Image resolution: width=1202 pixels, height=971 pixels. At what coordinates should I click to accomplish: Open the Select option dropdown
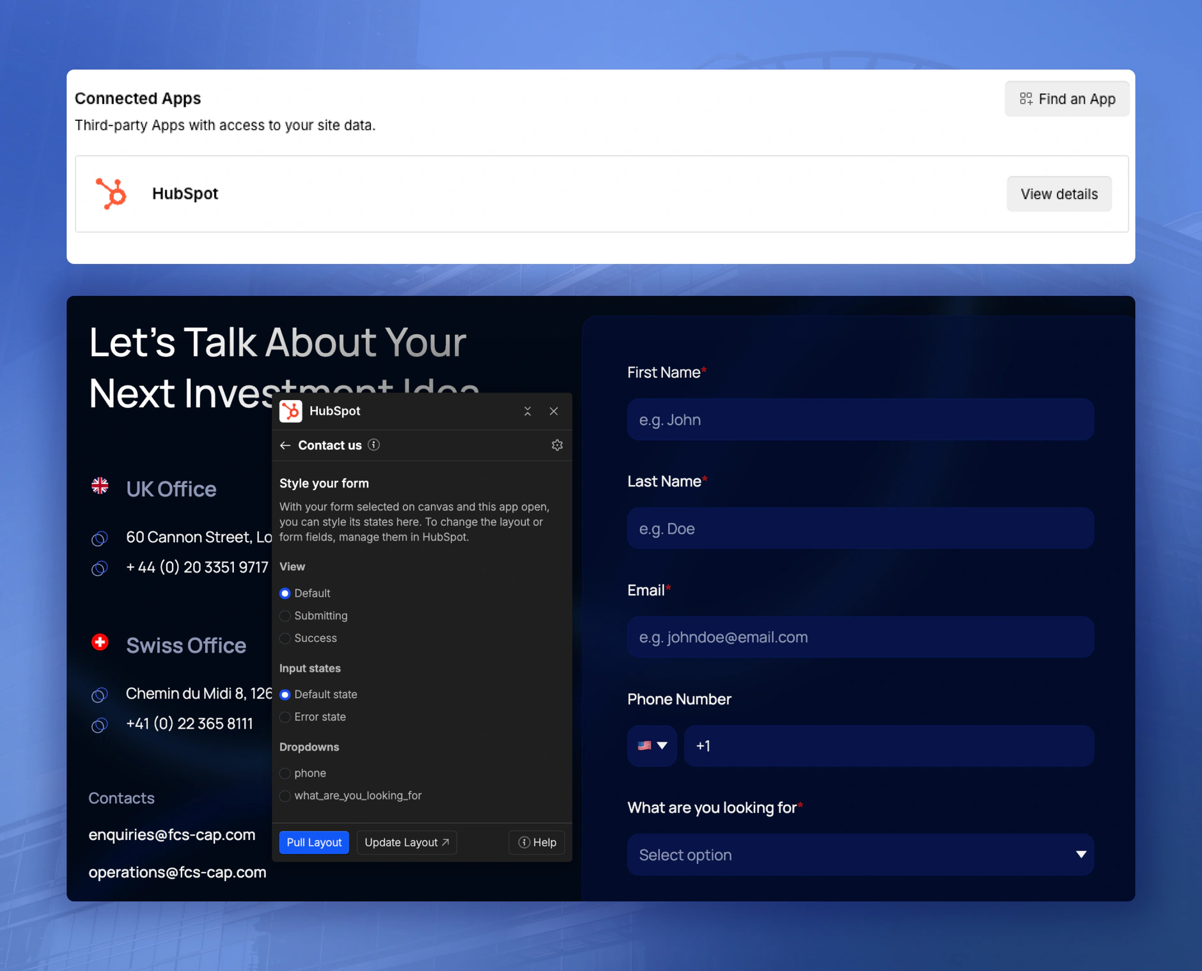(860, 855)
